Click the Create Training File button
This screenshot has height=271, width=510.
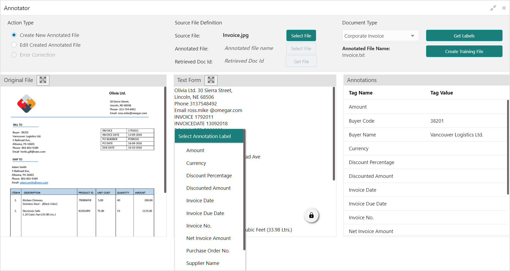(x=464, y=51)
